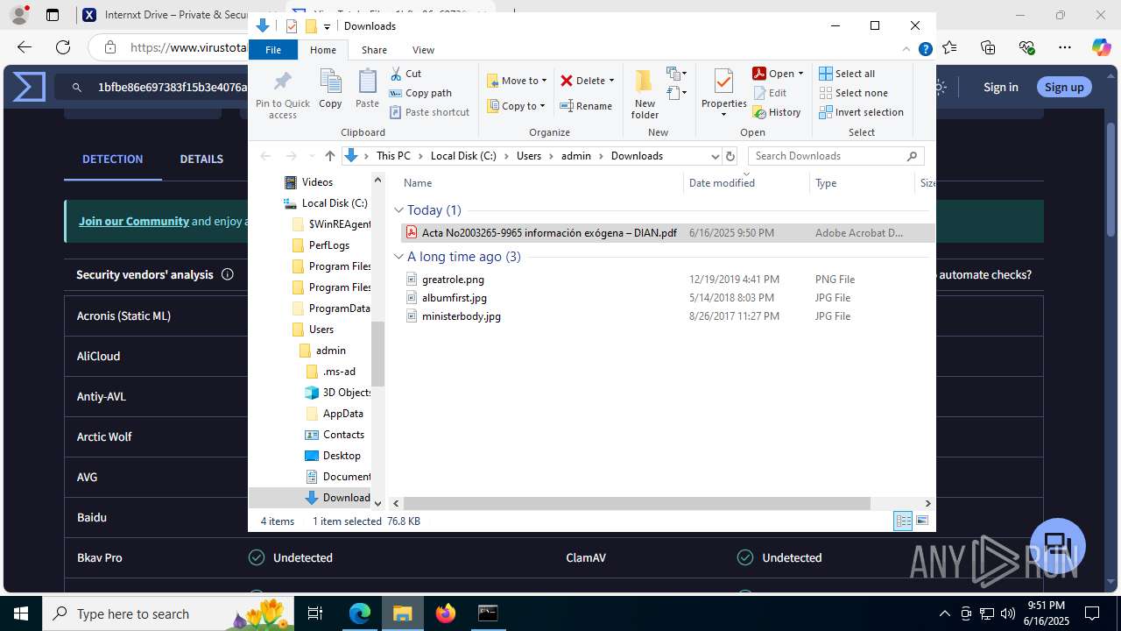Click the horizontal scrollbar in file list
The image size is (1121, 631).
click(x=637, y=503)
